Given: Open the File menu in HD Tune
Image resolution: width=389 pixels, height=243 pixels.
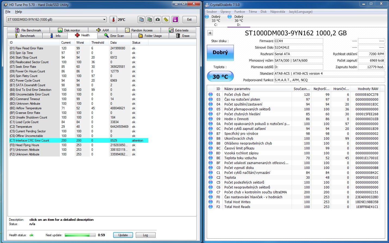Looking at the screenshot, I should coord(8,12).
